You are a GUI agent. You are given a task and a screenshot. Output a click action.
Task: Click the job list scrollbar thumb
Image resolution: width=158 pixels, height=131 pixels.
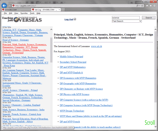pyautogui.click(x=51, y=50)
